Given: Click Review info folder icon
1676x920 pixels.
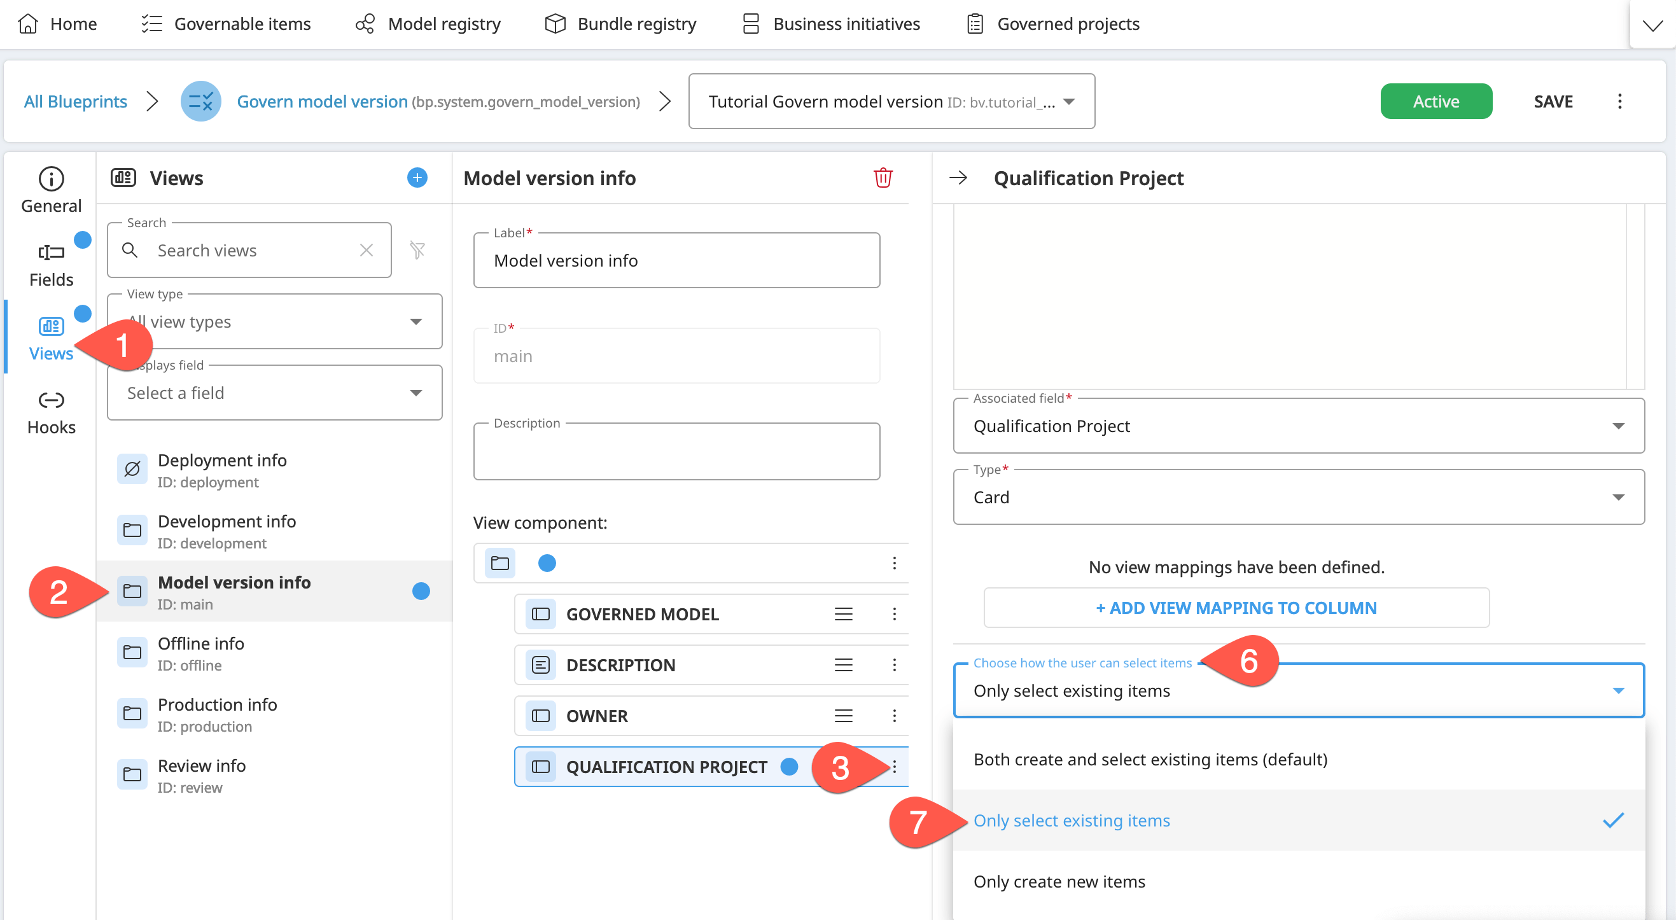Looking at the screenshot, I should [x=132, y=775].
